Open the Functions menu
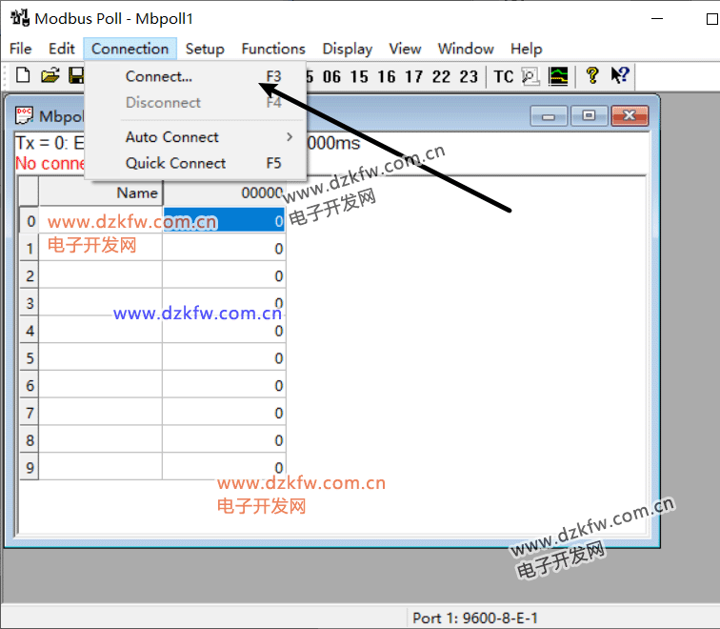Image resolution: width=720 pixels, height=629 pixels. point(273,49)
